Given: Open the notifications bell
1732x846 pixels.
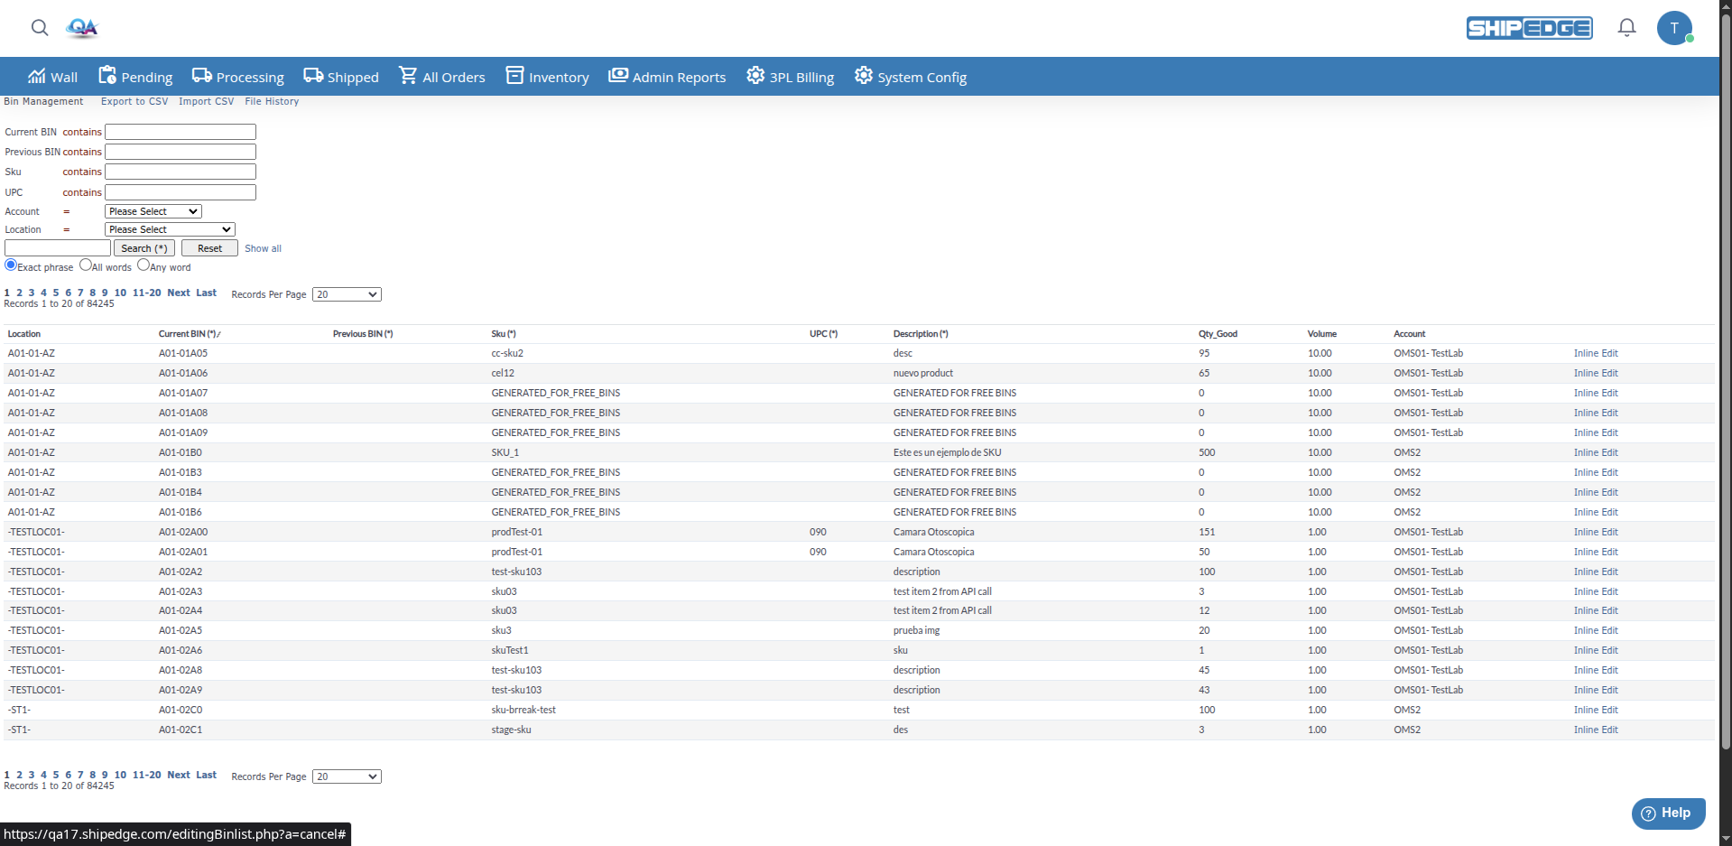Looking at the screenshot, I should click(x=1626, y=28).
